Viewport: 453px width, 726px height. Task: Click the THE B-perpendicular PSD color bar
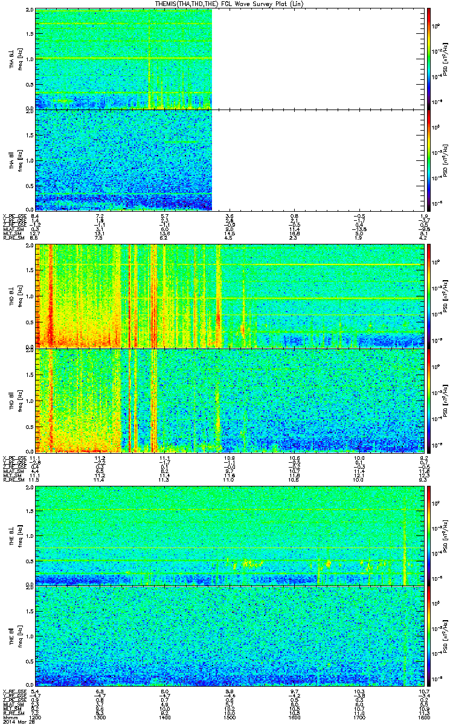tap(428, 535)
